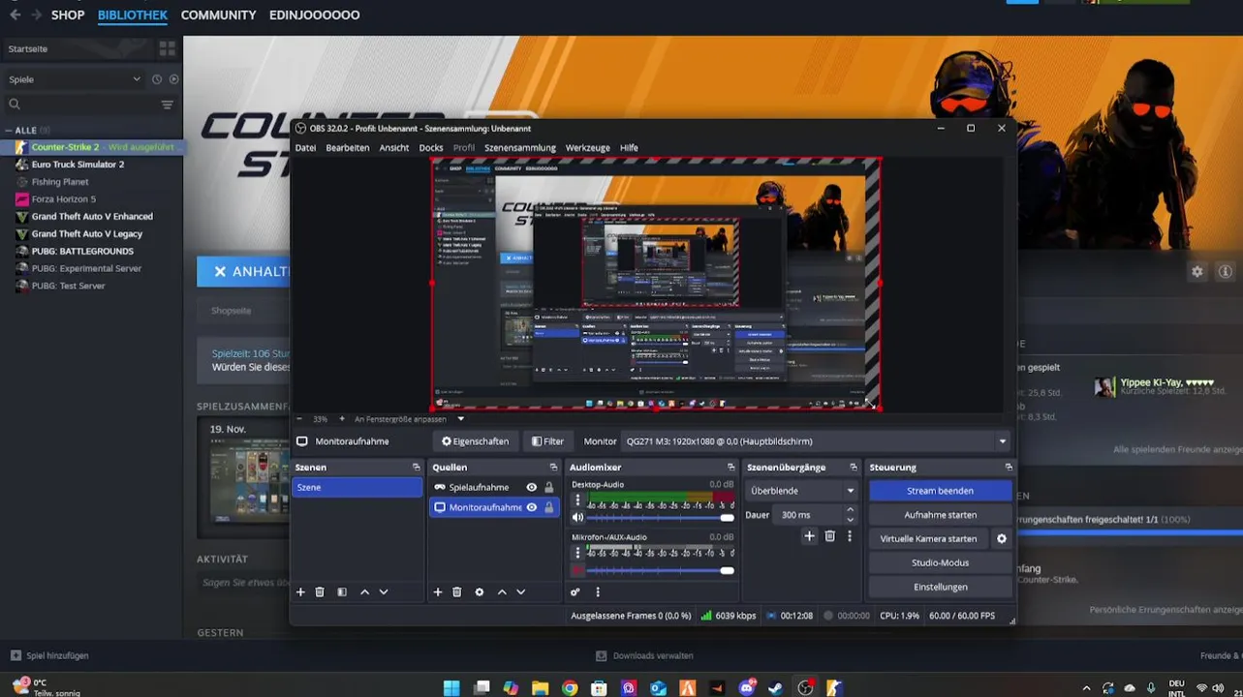Viewport: 1243px width, 697px height.
Task: Delete selected source with Quellen trash icon
Action: coord(457,591)
